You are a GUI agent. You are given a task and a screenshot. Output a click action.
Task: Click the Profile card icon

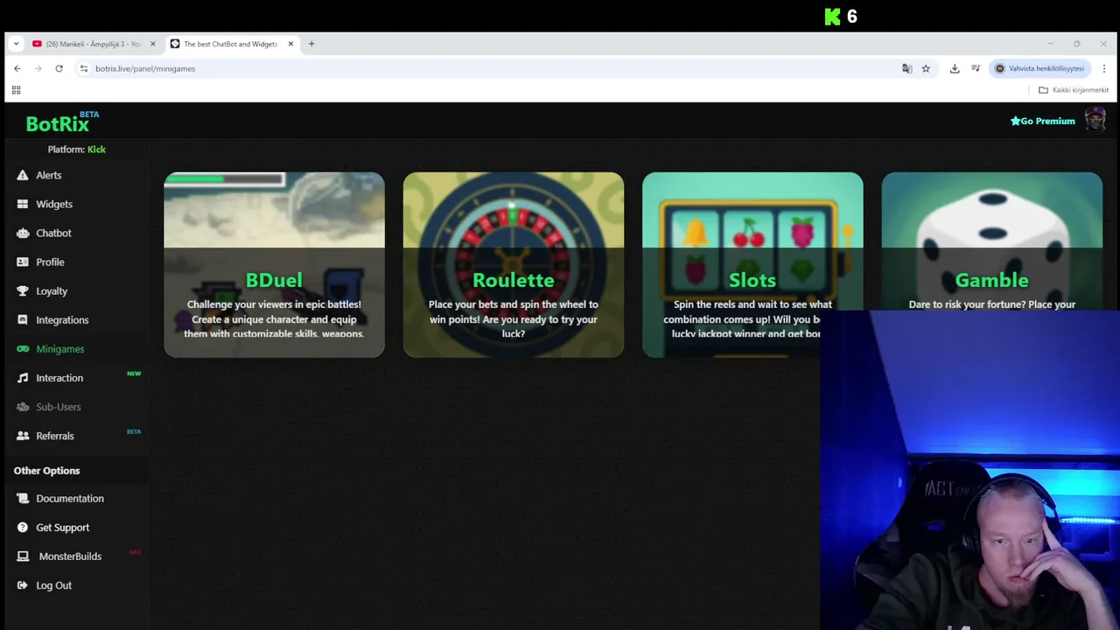(x=23, y=262)
